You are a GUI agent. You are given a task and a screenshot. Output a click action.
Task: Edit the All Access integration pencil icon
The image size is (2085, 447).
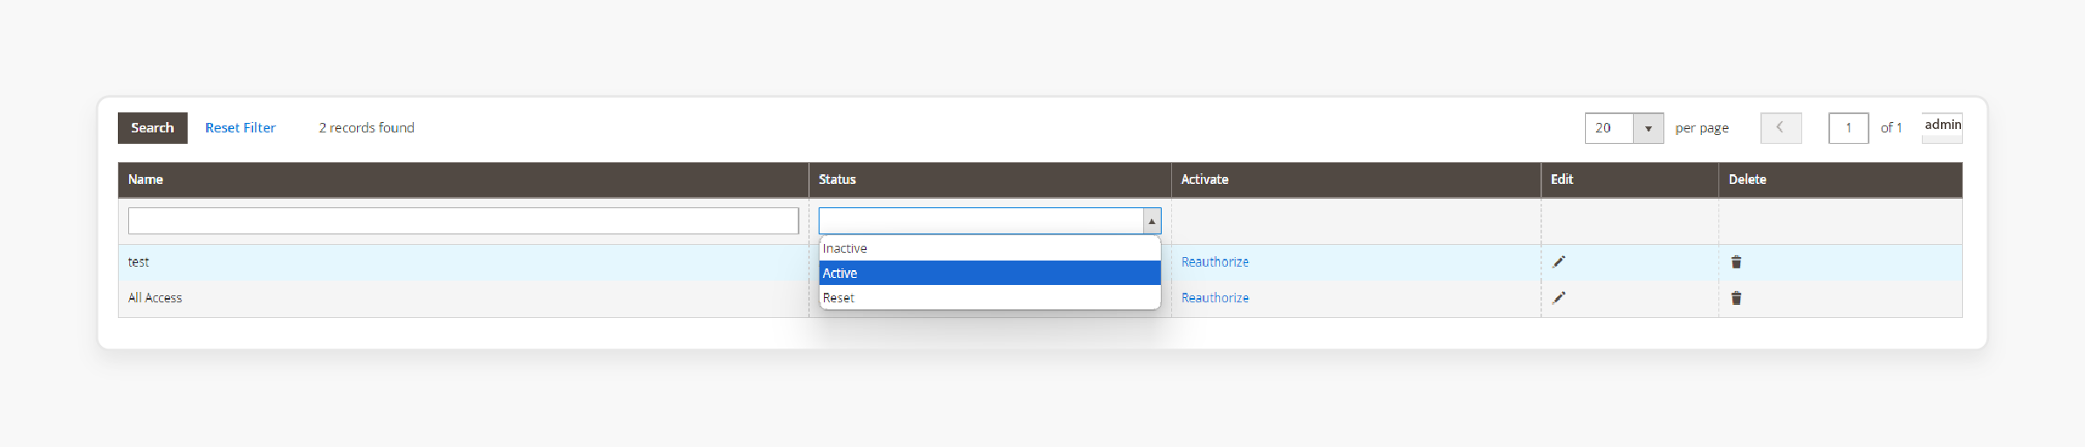1559,297
